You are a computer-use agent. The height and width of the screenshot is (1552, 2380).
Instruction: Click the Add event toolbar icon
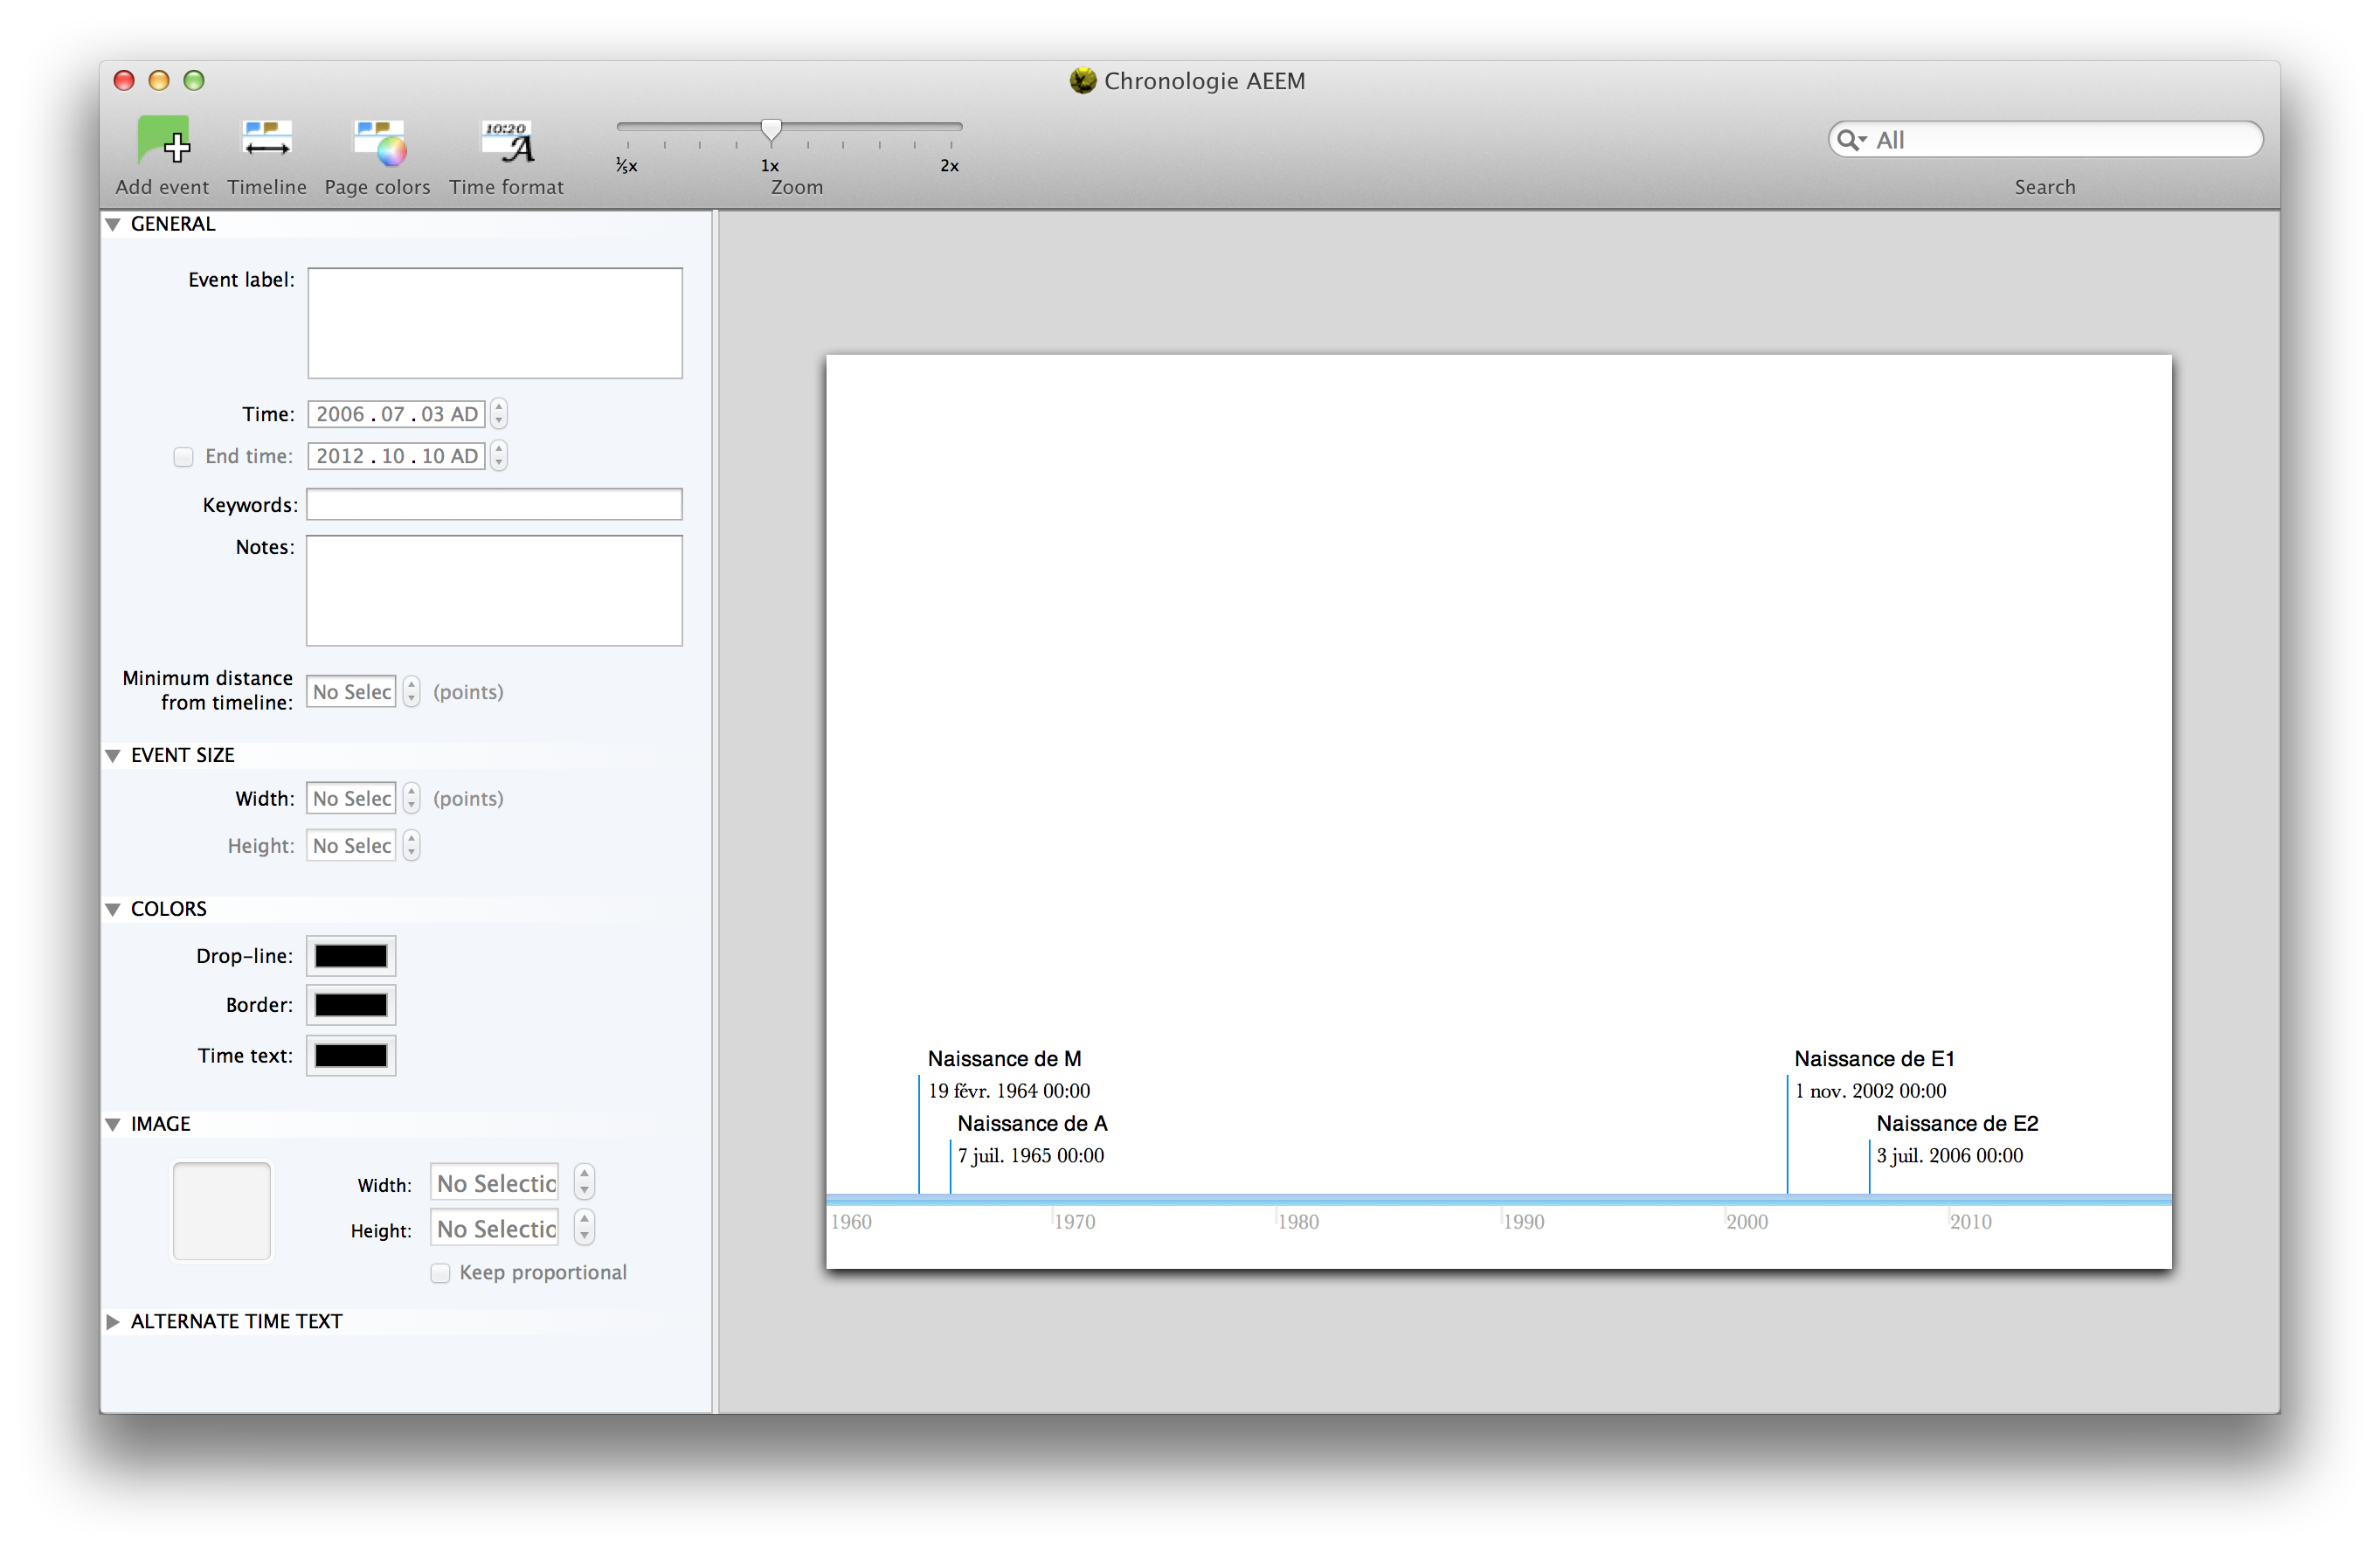[x=163, y=141]
